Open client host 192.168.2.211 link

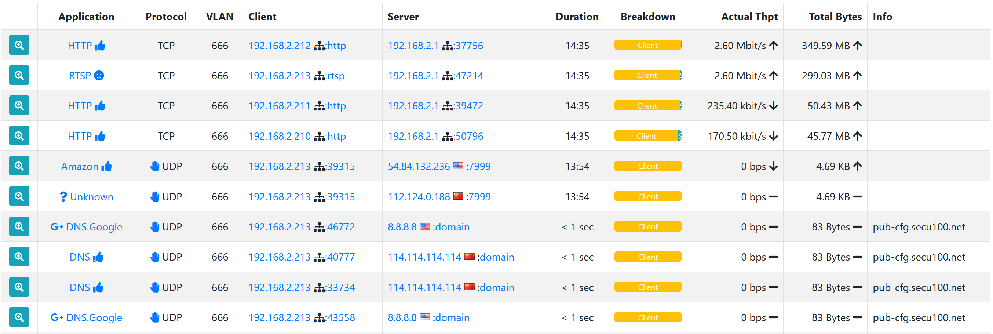(279, 106)
